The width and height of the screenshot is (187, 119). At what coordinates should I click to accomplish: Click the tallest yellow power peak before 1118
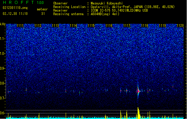click(x=138, y=113)
